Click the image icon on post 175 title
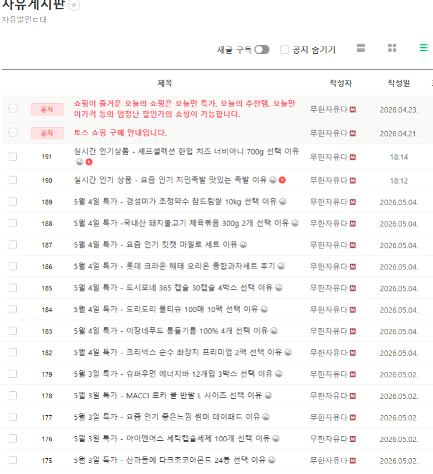The height and width of the screenshot is (474, 433). point(272,460)
